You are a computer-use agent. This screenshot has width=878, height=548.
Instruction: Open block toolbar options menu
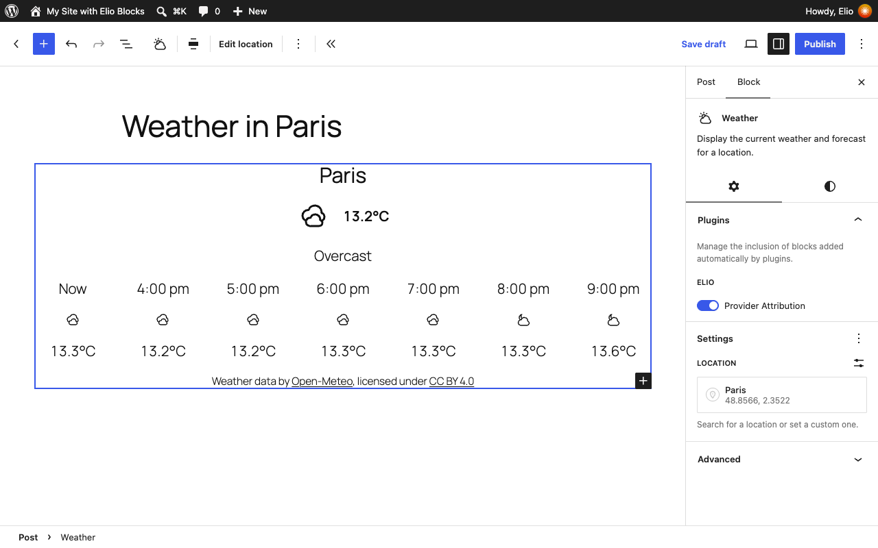(298, 44)
